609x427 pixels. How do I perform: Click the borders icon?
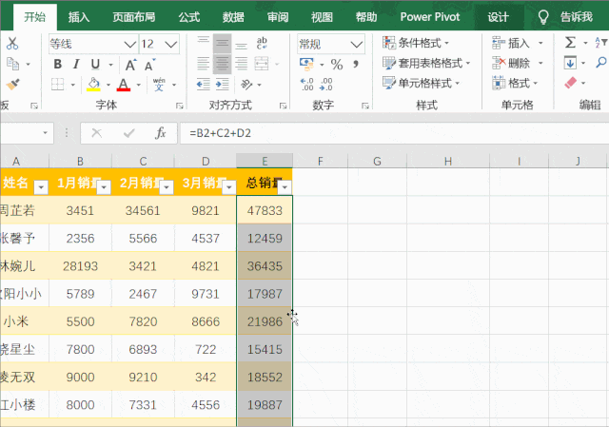coord(57,85)
